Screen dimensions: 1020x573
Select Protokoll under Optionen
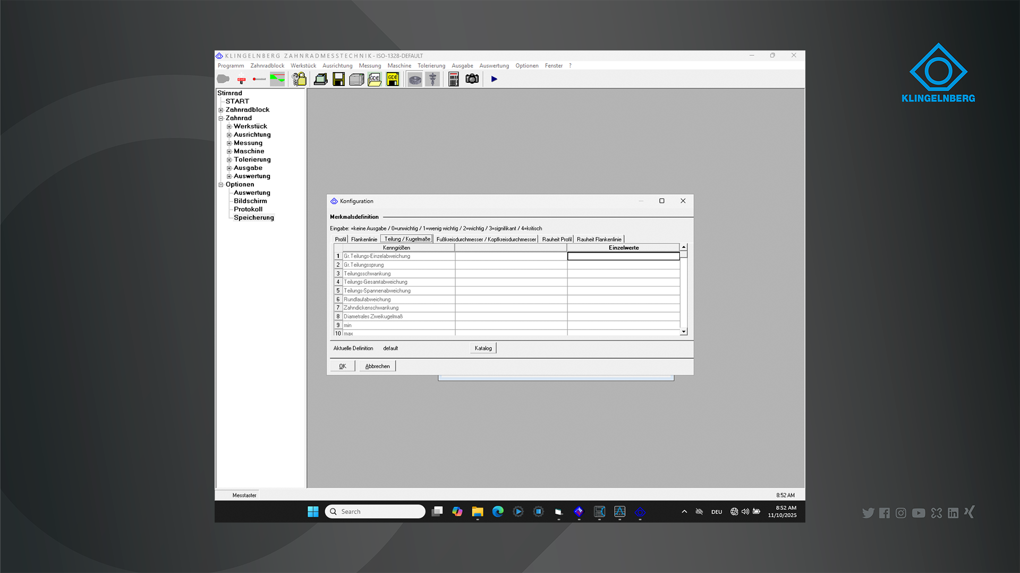pyautogui.click(x=248, y=210)
